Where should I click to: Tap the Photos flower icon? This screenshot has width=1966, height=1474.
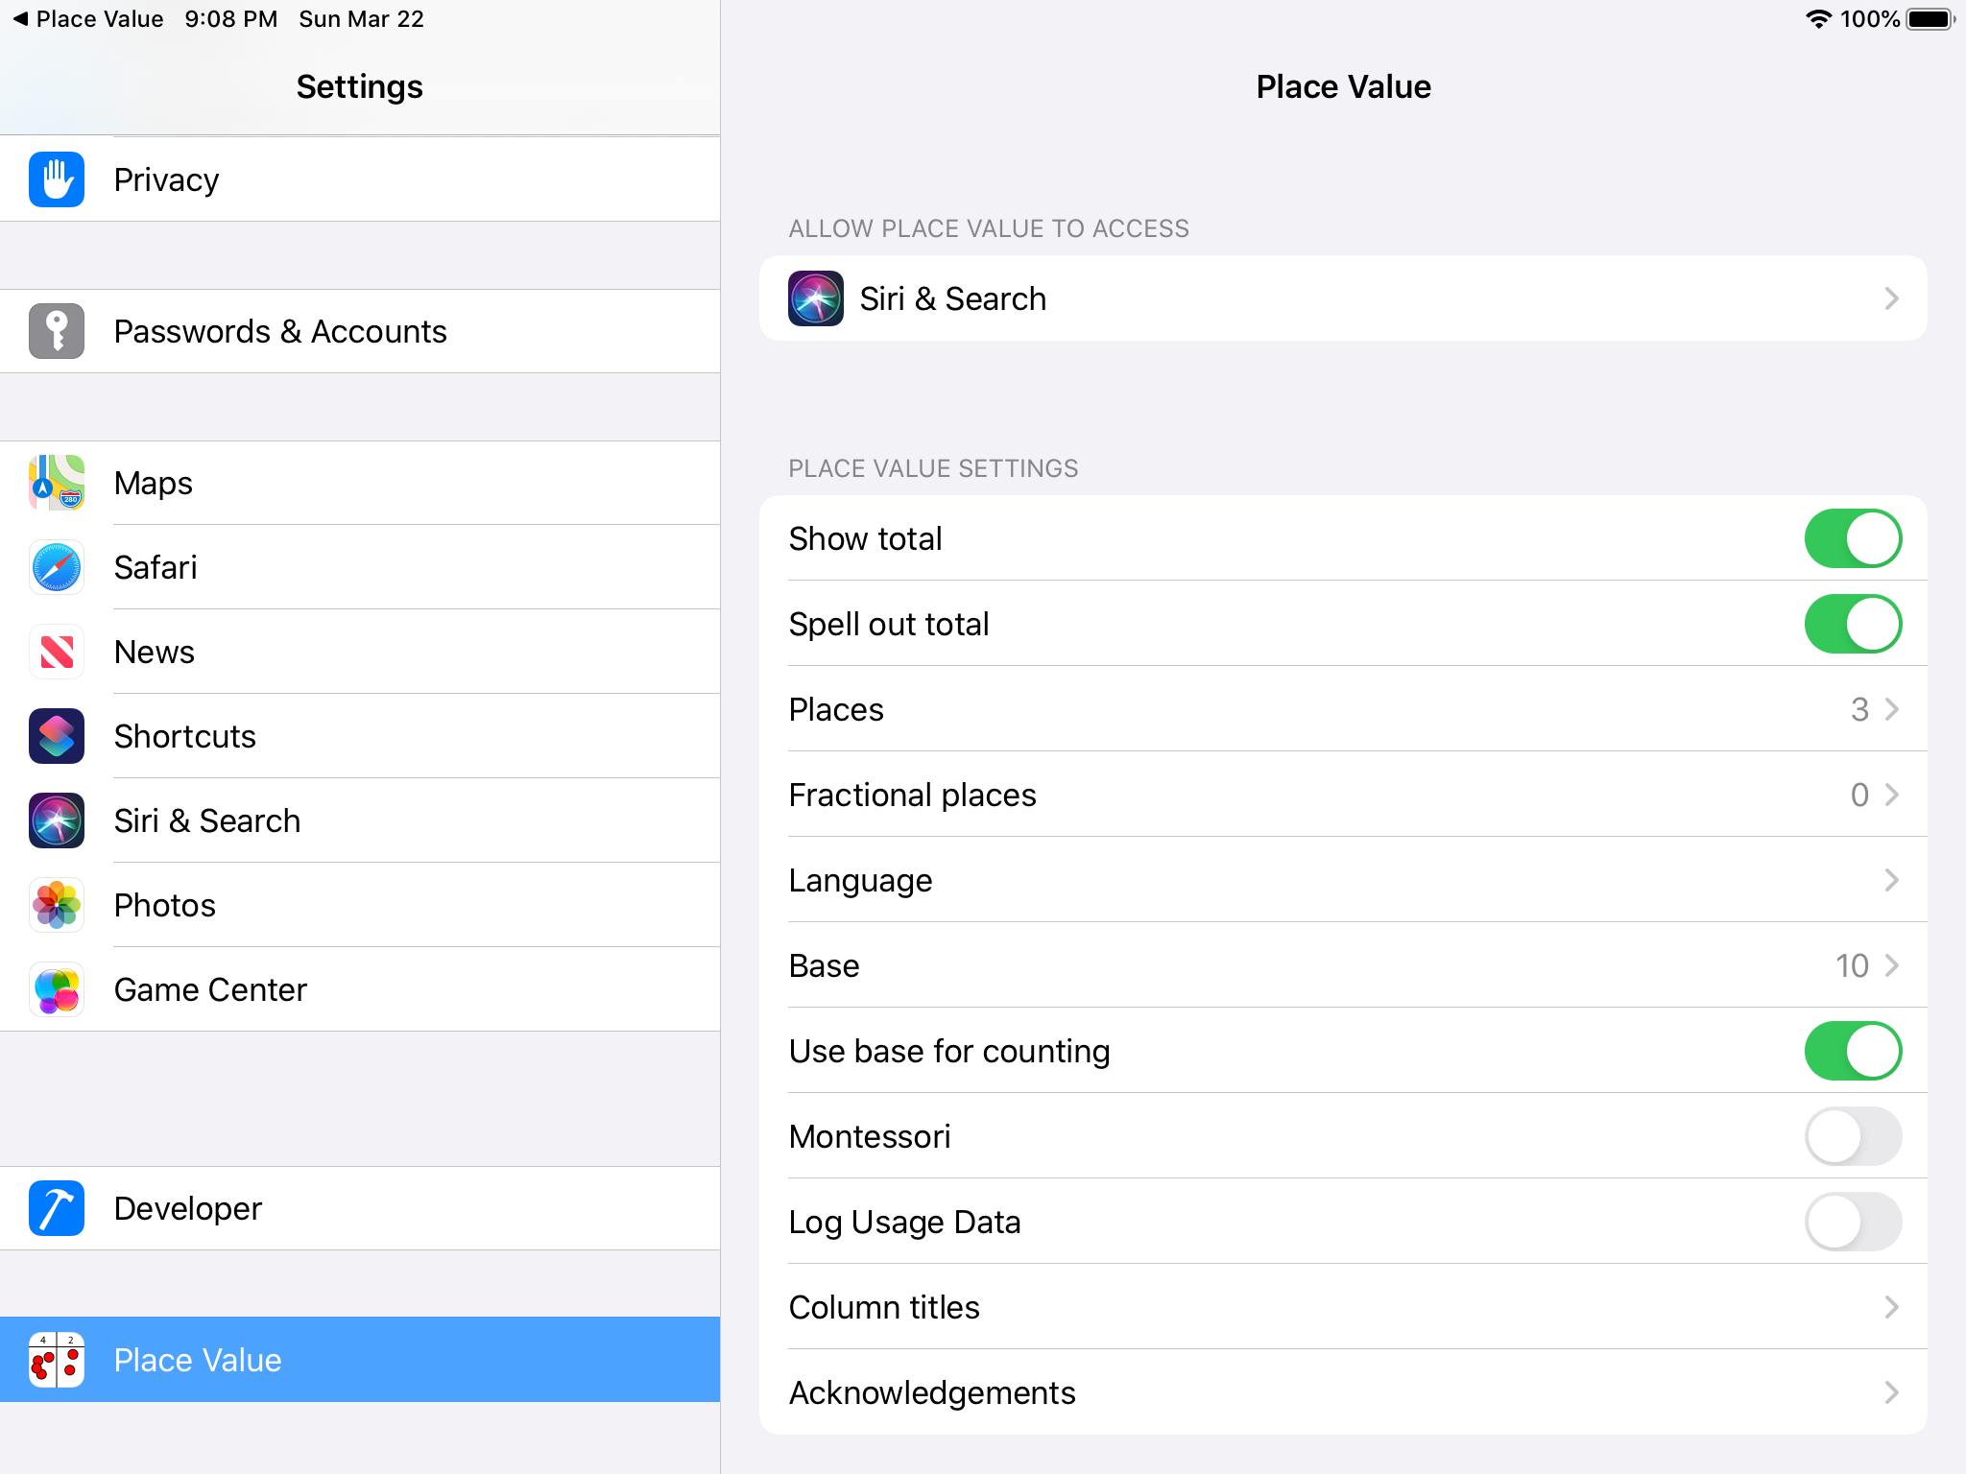[x=57, y=905]
